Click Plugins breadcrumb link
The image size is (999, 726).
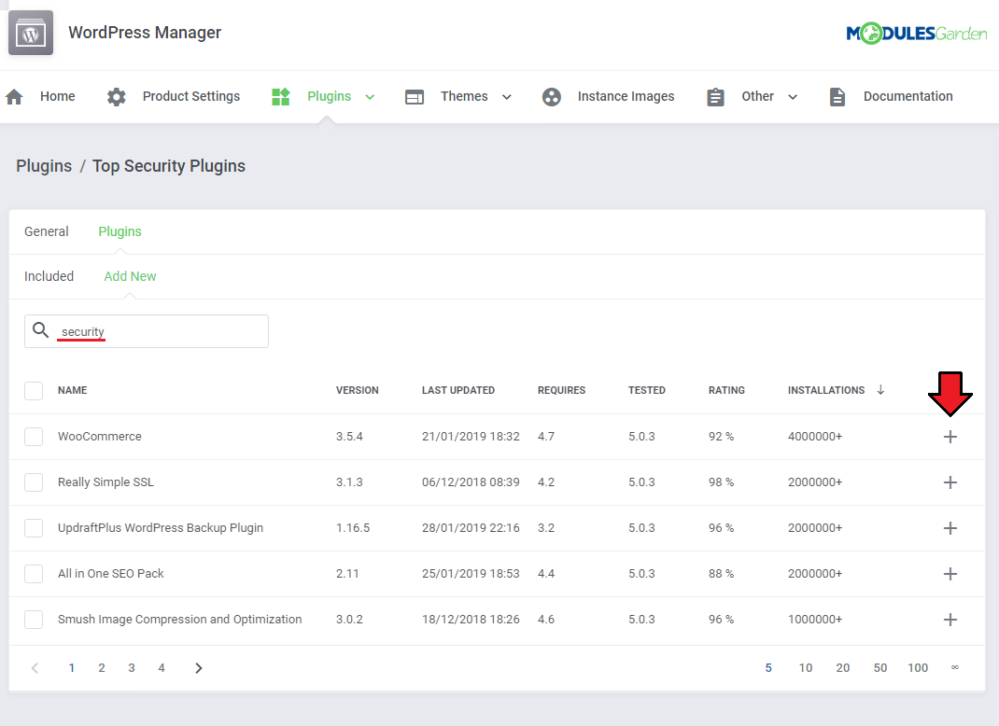pyautogui.click(x=44, y=166)
